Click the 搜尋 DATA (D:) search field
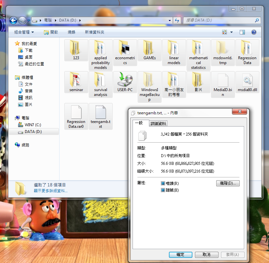269x263 pixels. (x=222, y=20)
